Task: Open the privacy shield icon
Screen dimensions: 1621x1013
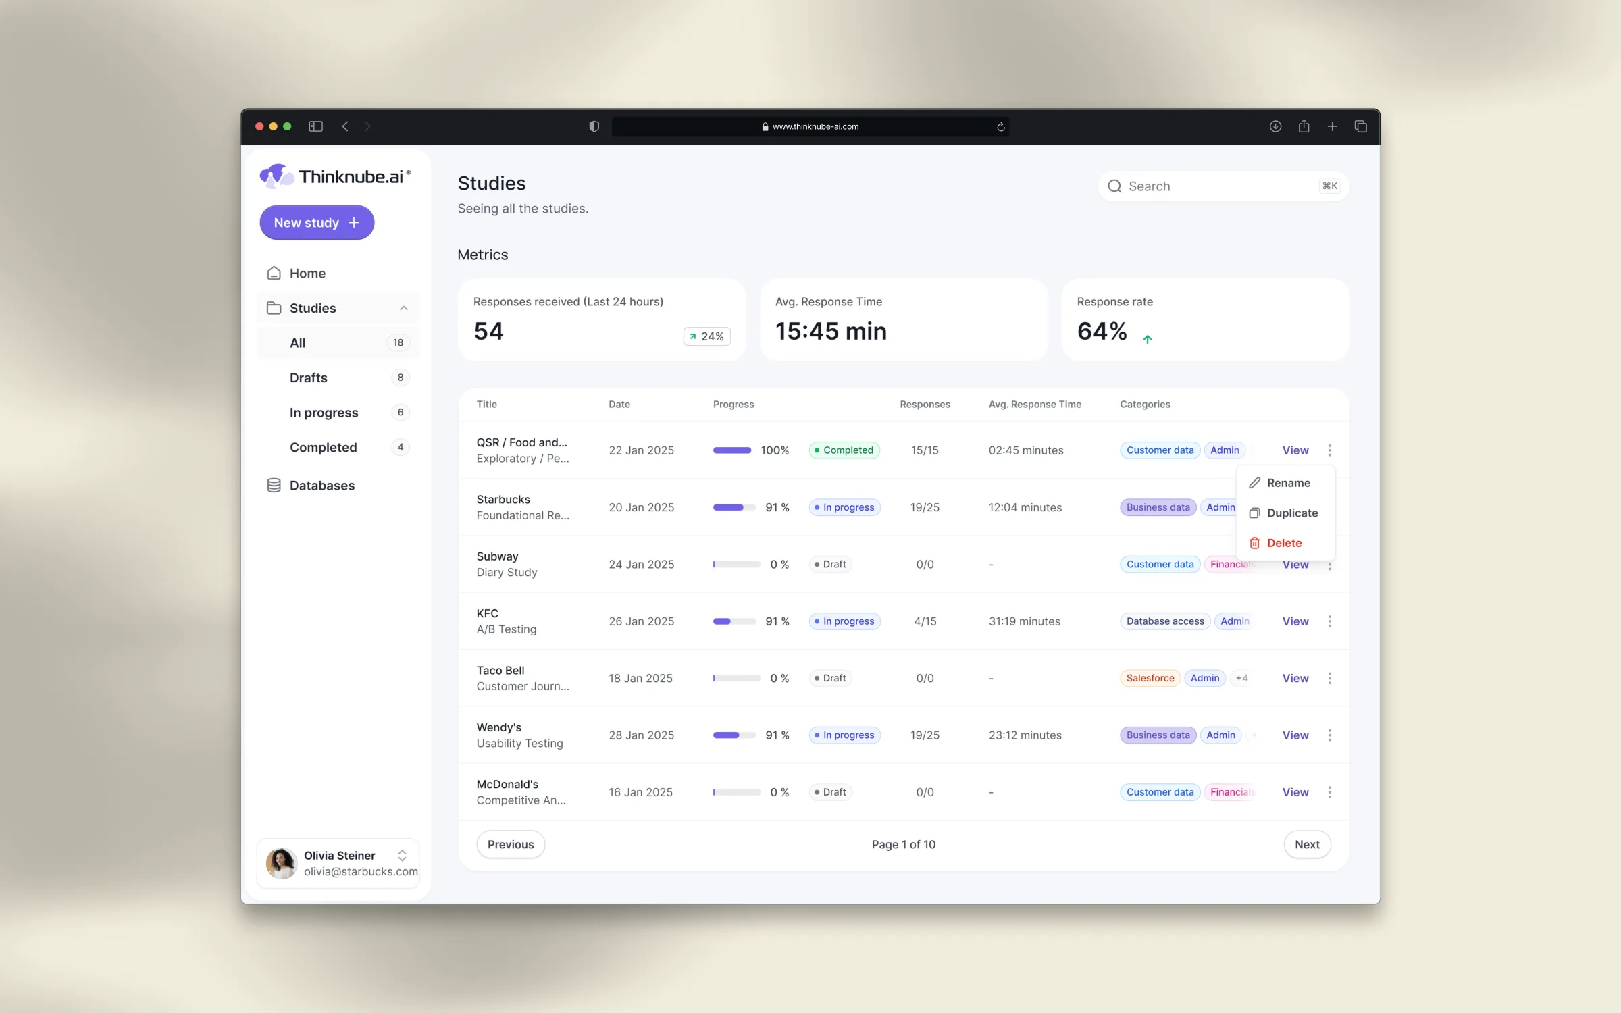Action: coord(594,126)
